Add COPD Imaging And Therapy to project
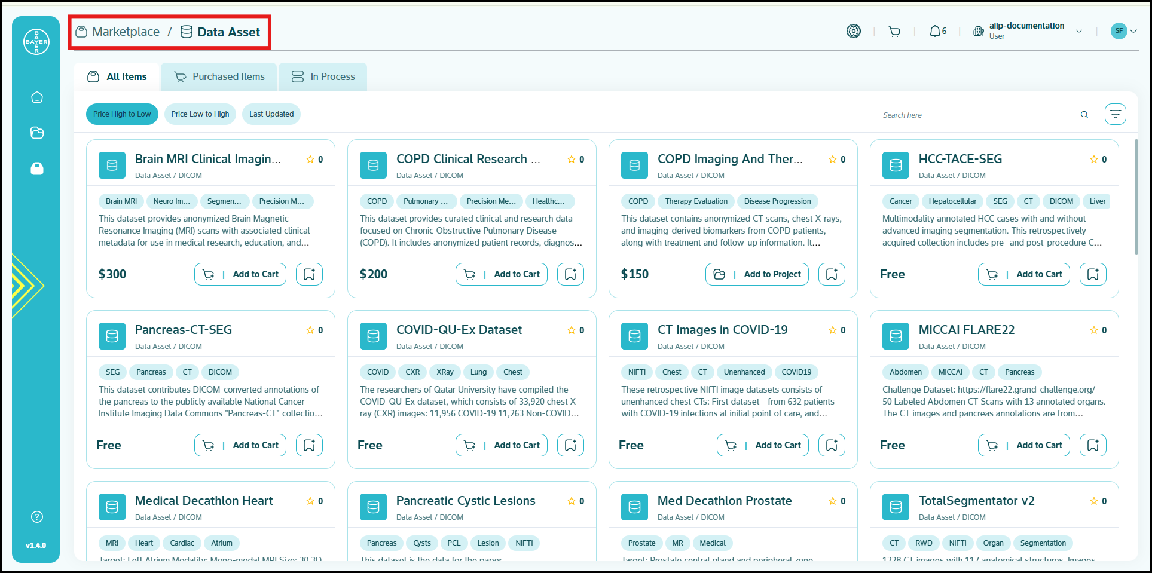This screenshot has height=573, width=1152. click(x=756, y=274)
